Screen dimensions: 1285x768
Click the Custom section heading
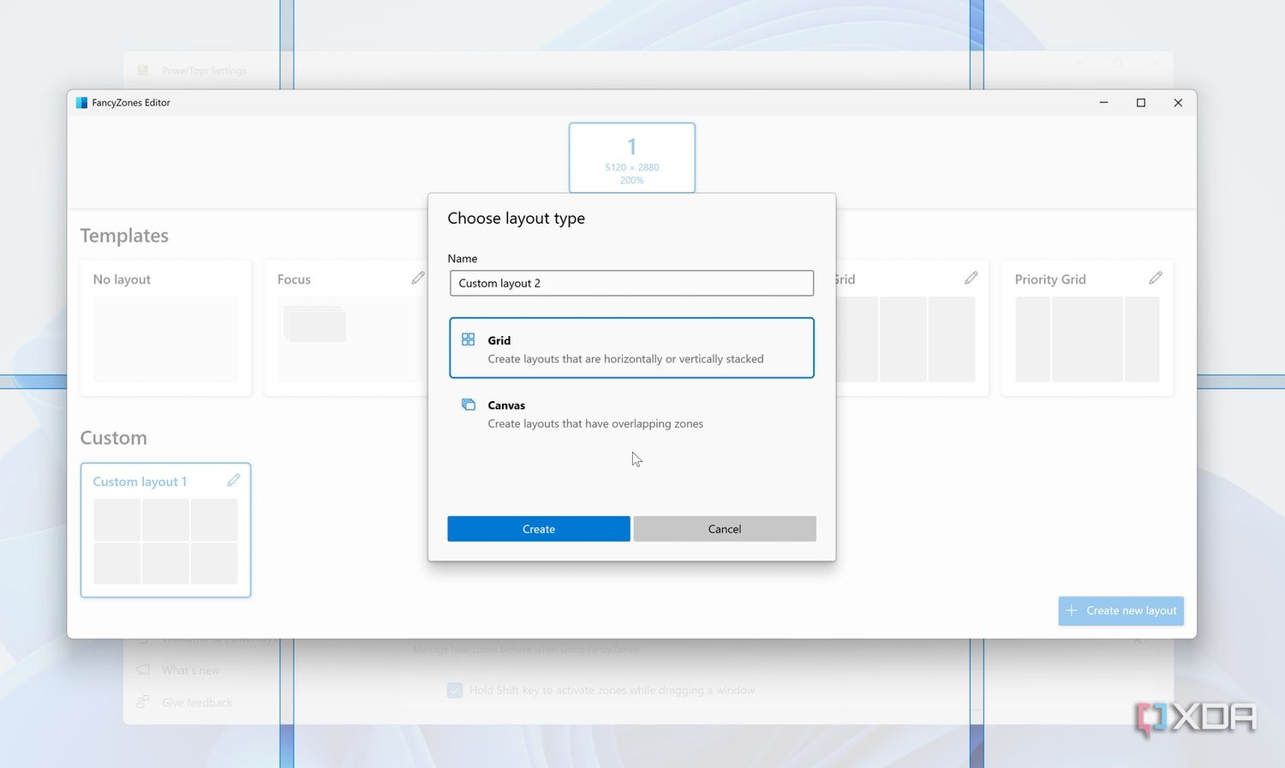click(113, 438)
